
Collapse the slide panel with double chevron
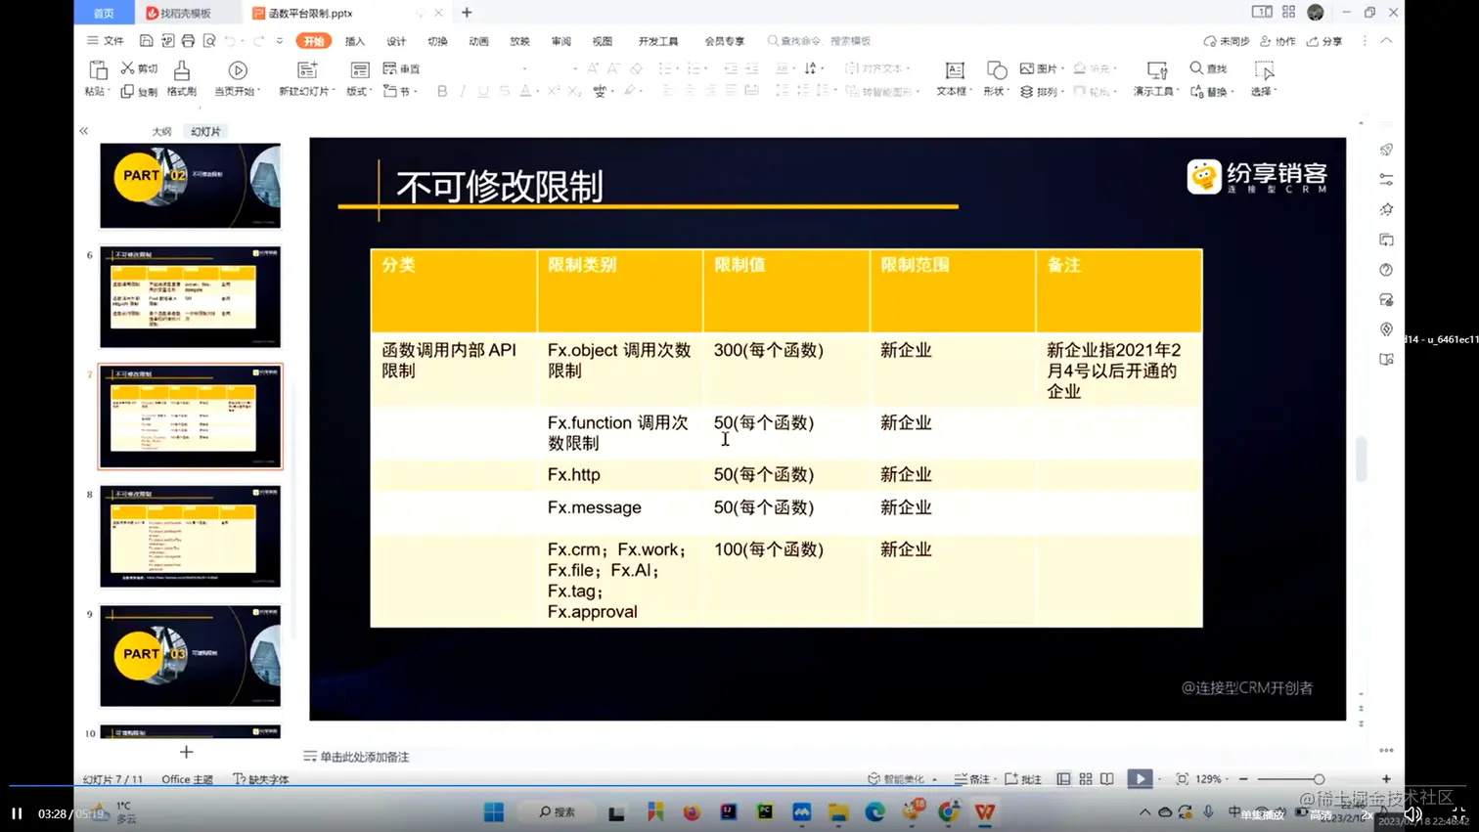click(x=84, y=131)
